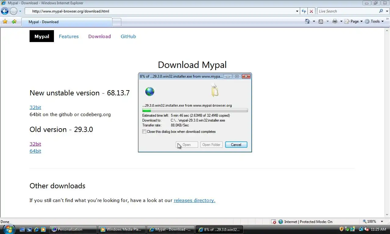Click the green checkmark tray icon
This screenshot has height=234, width=390.
(347, 229)
